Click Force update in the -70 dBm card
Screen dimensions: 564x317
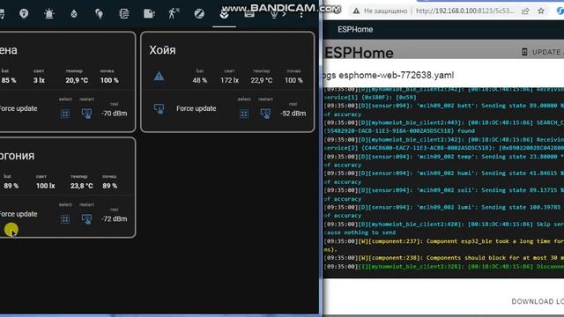pyautogui.click(x=18, y=108)
